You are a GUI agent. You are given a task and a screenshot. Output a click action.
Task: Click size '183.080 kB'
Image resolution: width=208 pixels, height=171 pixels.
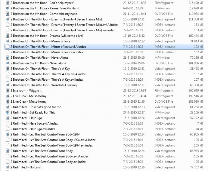(x=196, y=101)
